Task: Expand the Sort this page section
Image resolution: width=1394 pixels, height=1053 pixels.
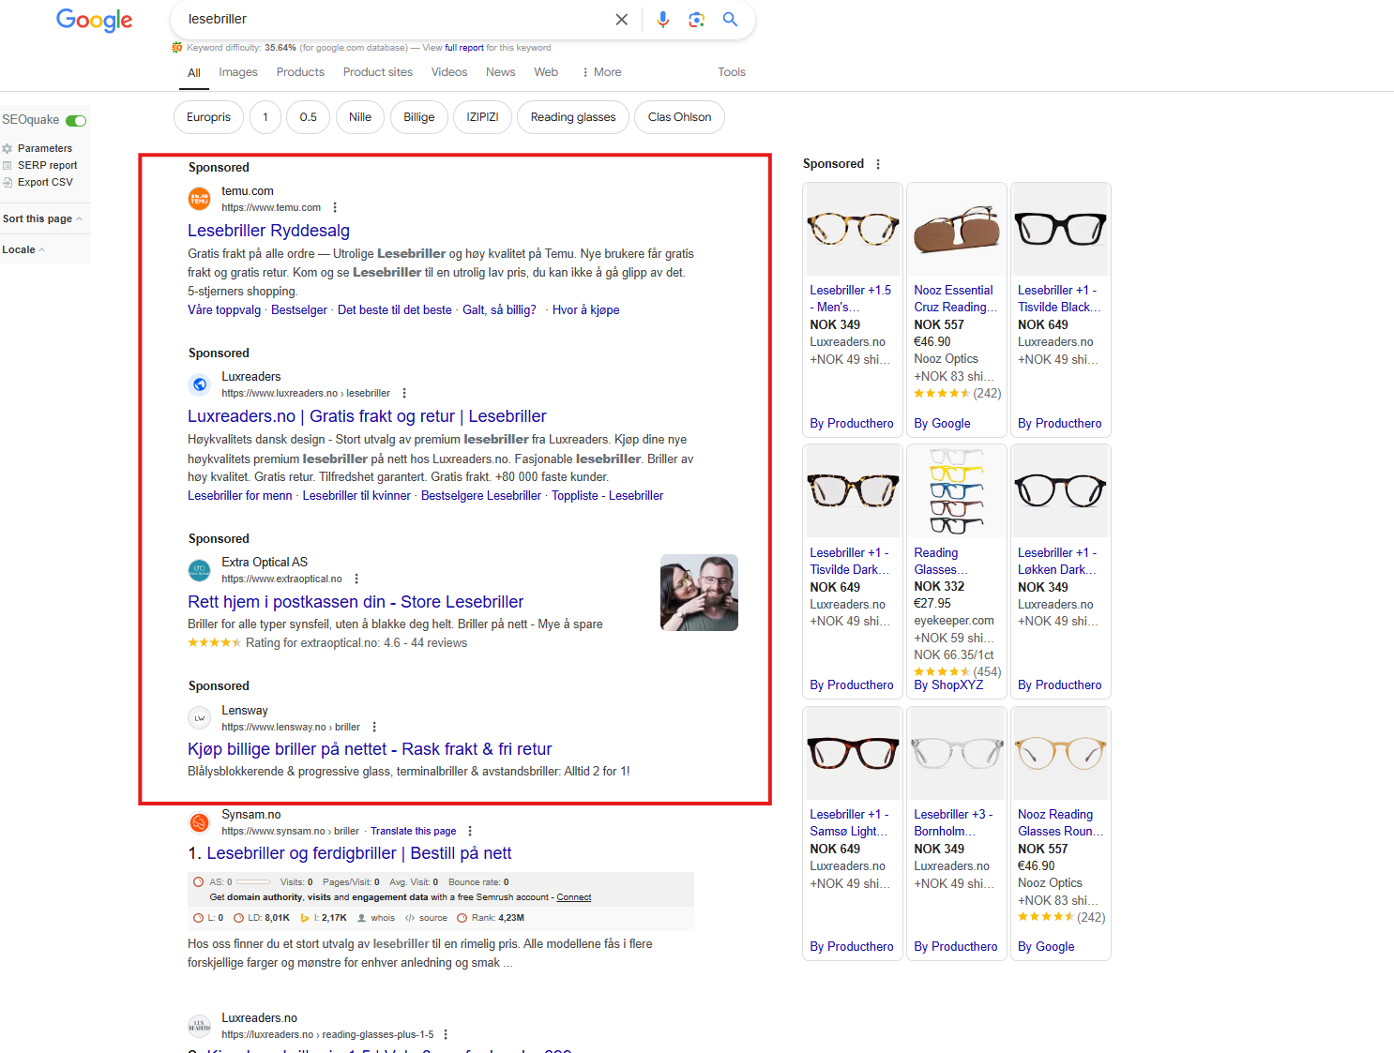Action: point(43,219)
